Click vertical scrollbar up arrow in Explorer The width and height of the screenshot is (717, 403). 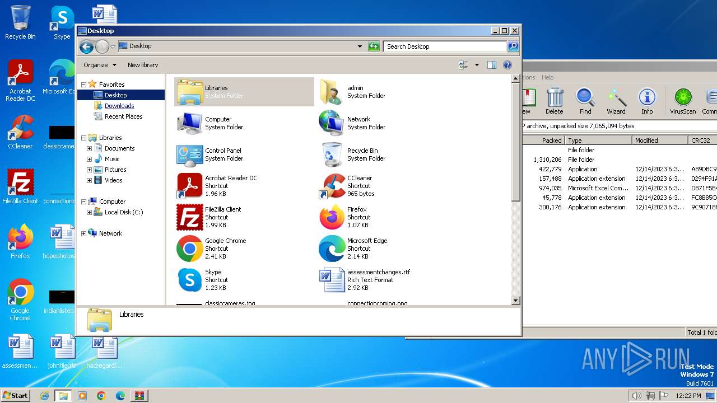coord(516,79)
